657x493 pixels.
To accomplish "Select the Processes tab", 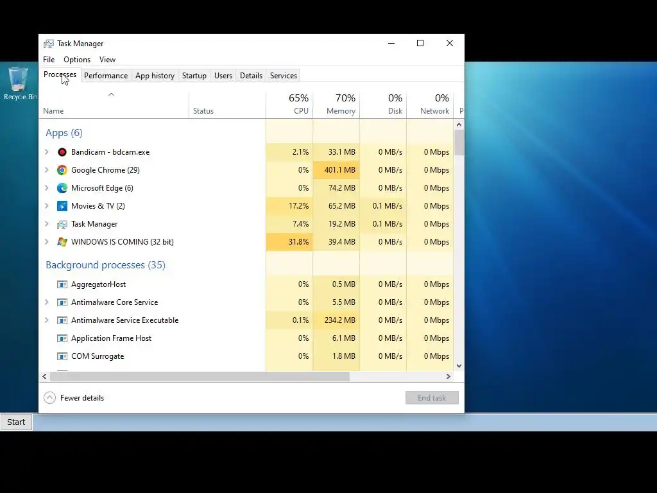I will [60, 74].
